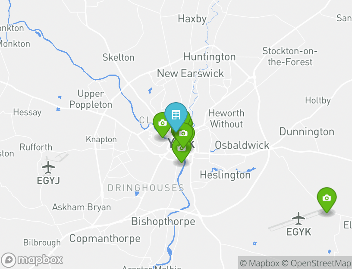Select the green camera pin near EGYK airfield
Screen dimensions: 352x269
327,199
